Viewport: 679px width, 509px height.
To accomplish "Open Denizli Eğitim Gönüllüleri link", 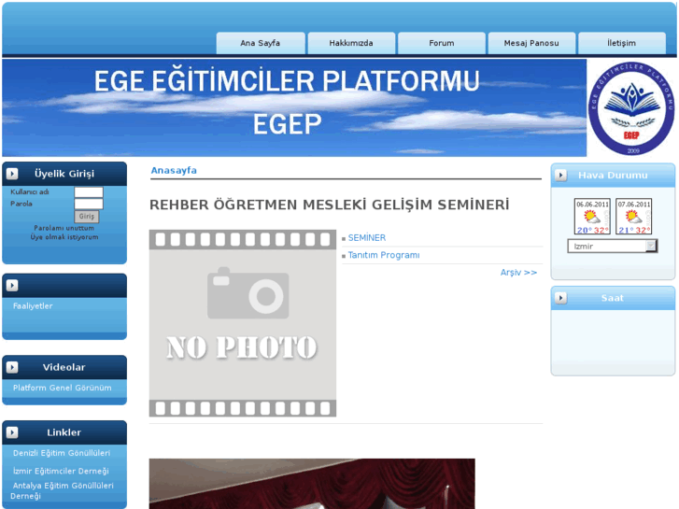I will click(x=62, y=453).
